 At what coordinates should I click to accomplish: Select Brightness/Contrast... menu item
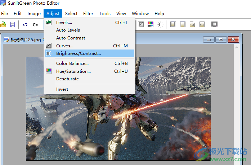(89, 53)
